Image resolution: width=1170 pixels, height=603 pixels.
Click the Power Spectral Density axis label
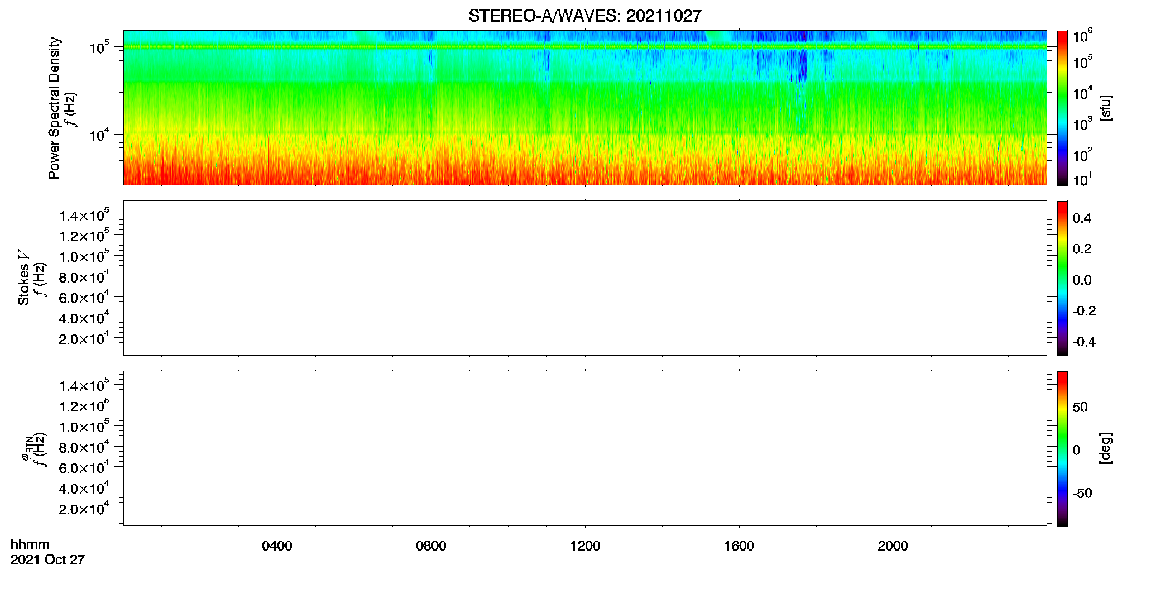click(54, 108)
